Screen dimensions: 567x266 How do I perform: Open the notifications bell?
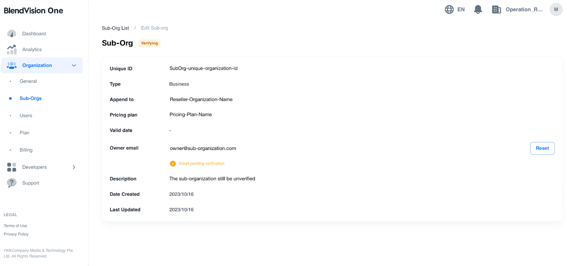point(478,10)
